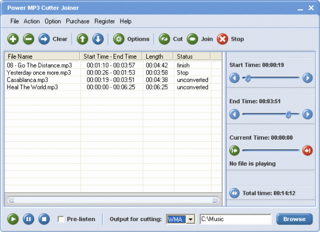Click the green Play button at bottom

pos(13,219)
